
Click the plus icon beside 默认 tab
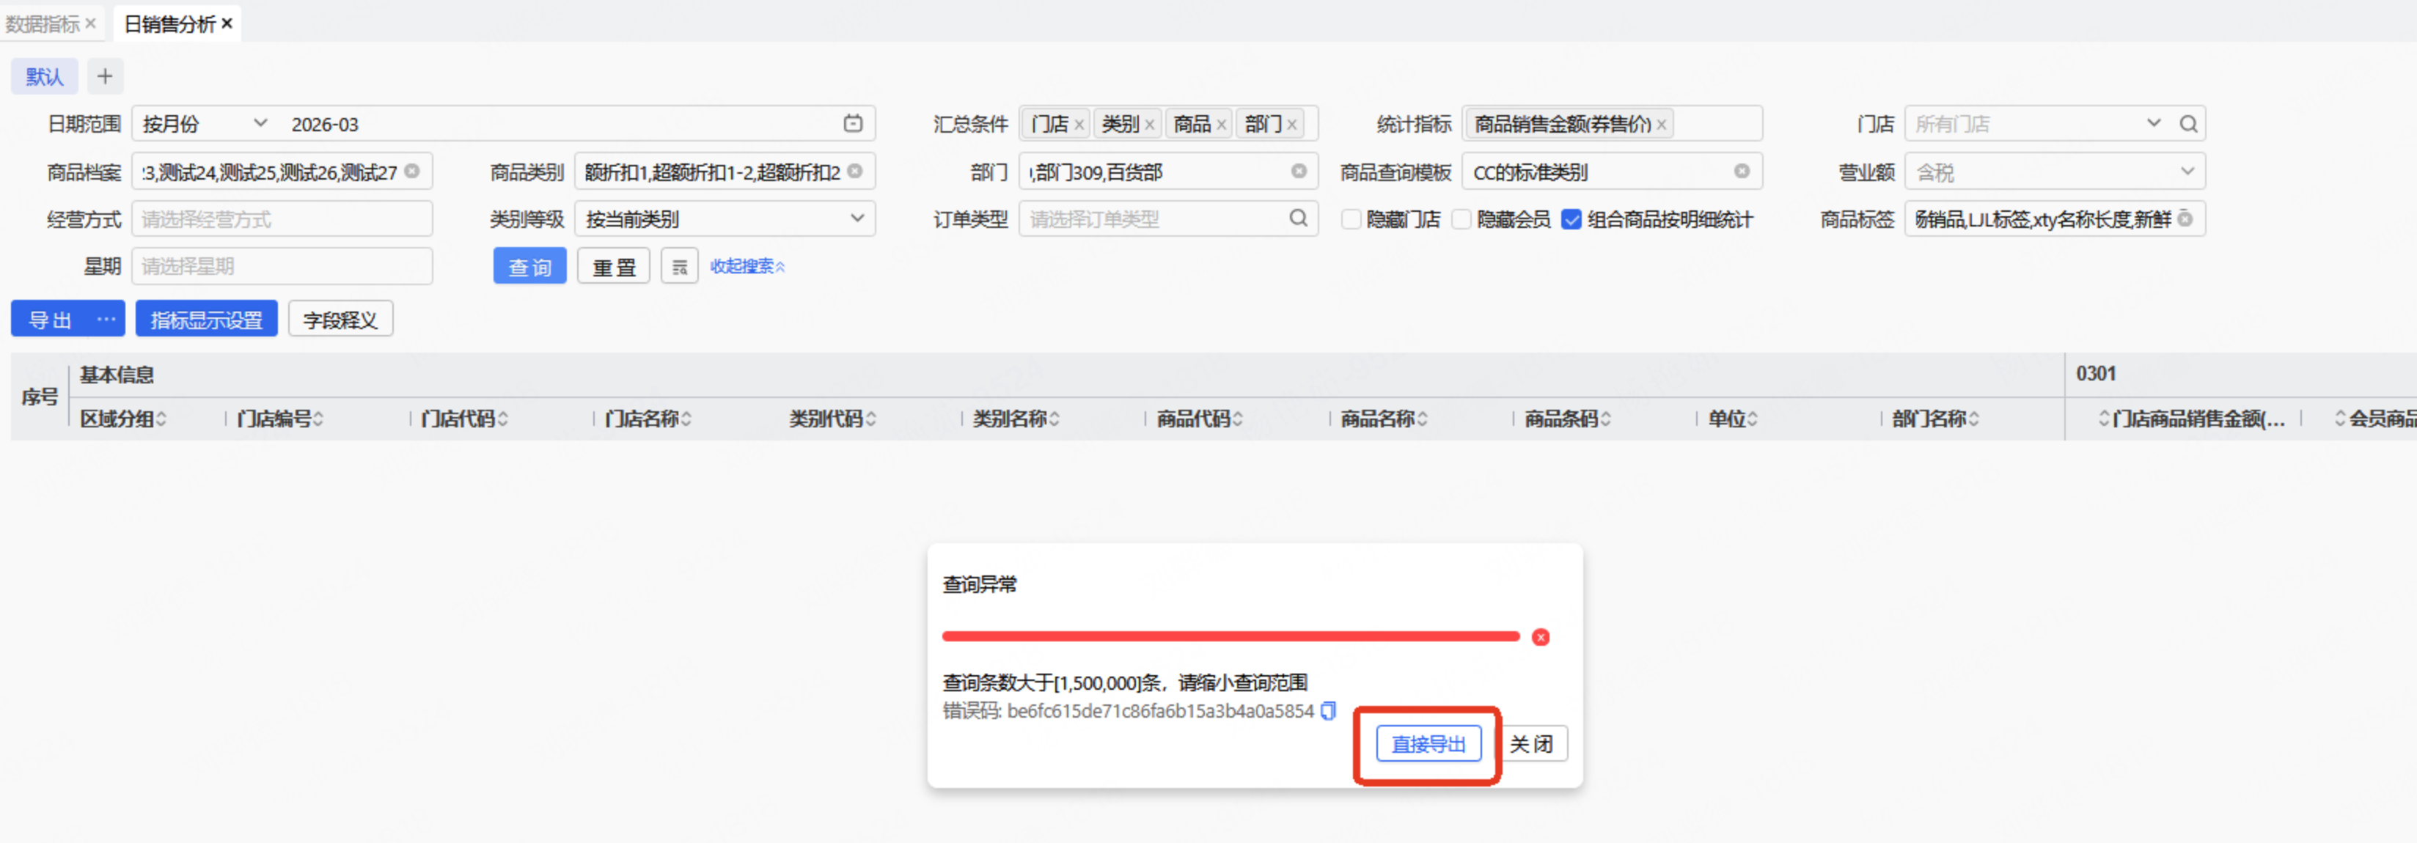click(105, 76)
